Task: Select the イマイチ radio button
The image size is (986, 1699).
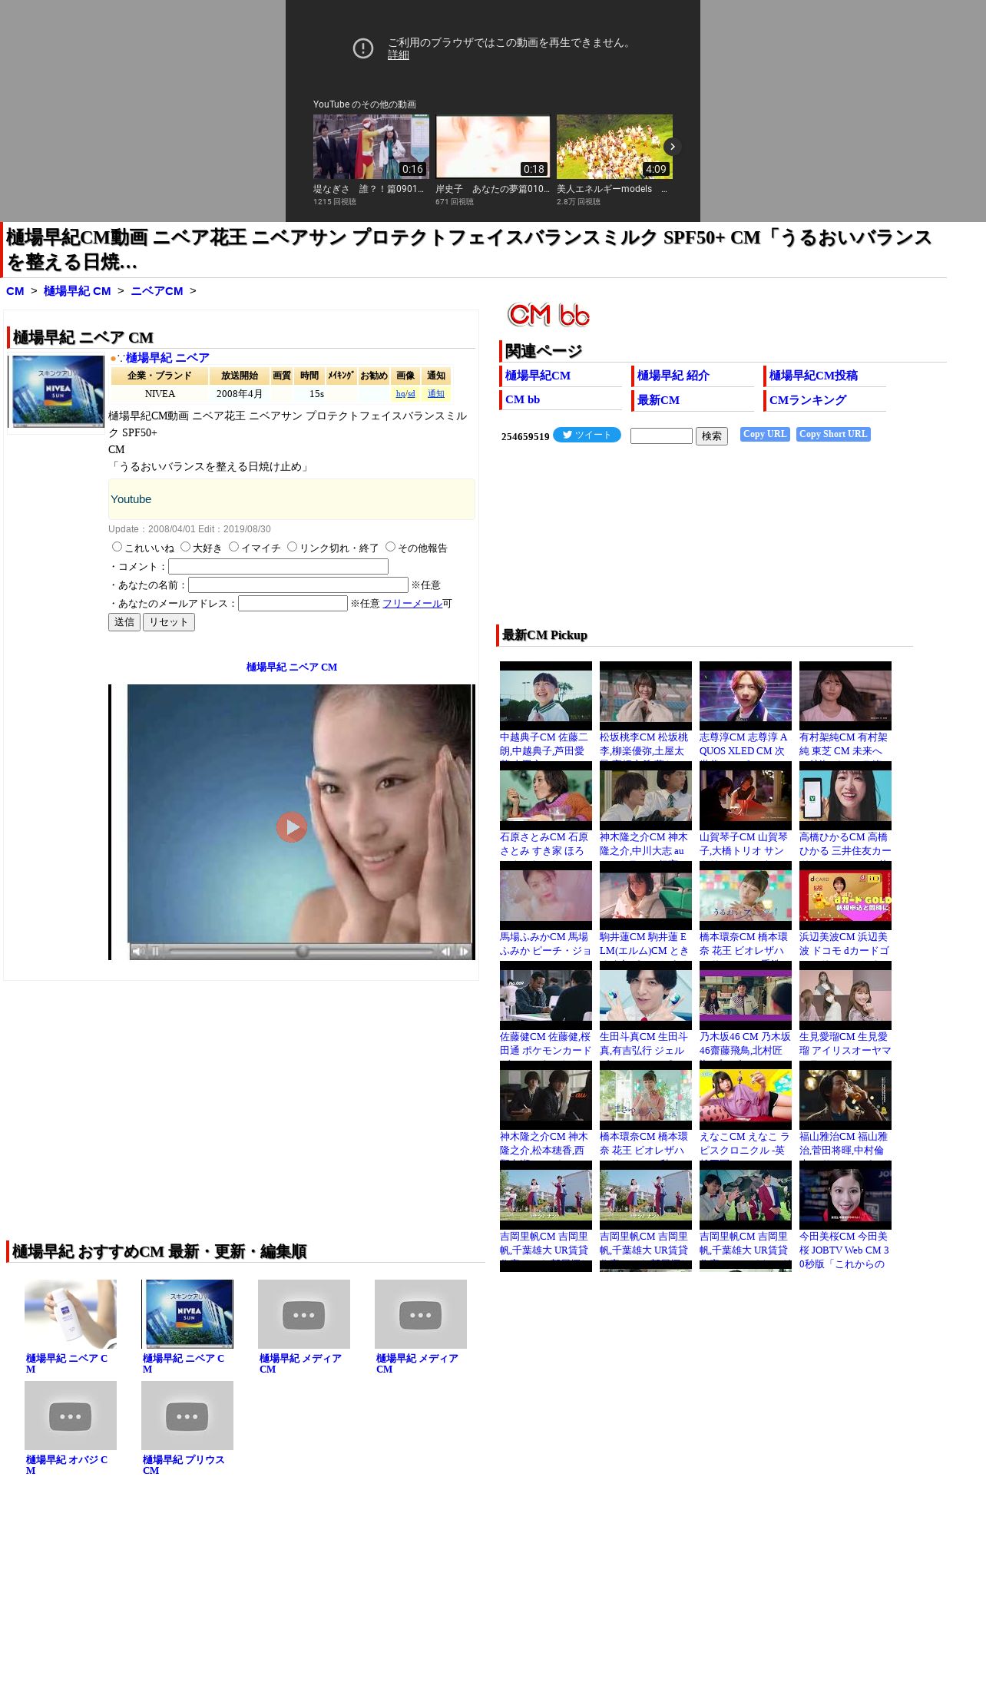Action: point(234,547)
